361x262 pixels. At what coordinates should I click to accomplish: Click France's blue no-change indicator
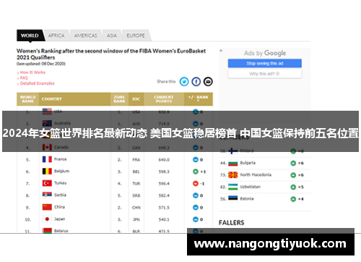pyautogui.click(x=196, y=159)
